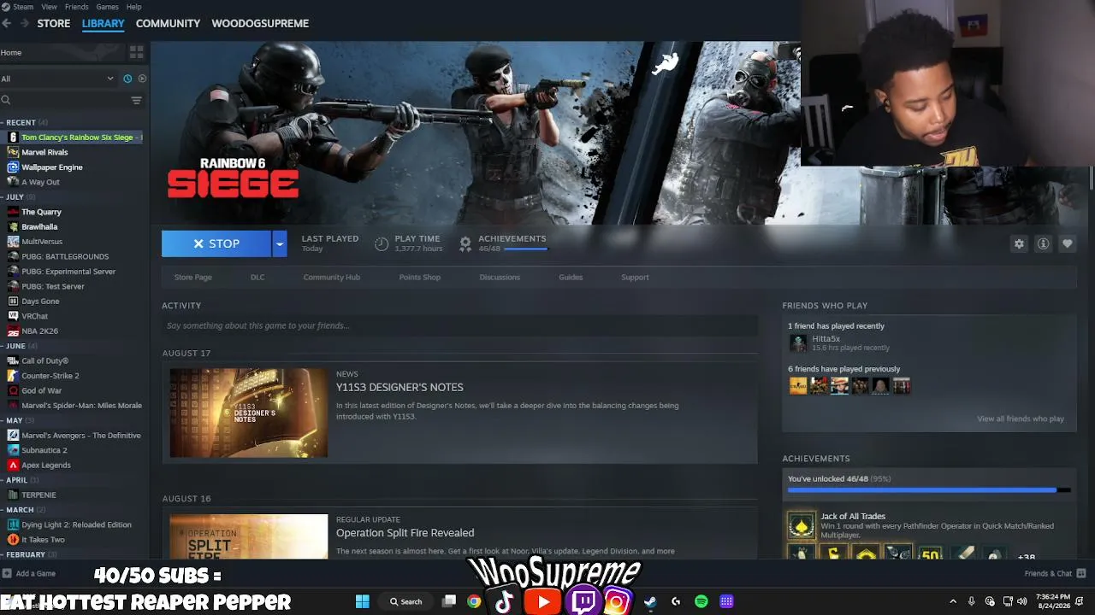This screenshot has width=1095, height=615.
Task: Click the Marvel Rivals game icon
Action: click(13, 152)
